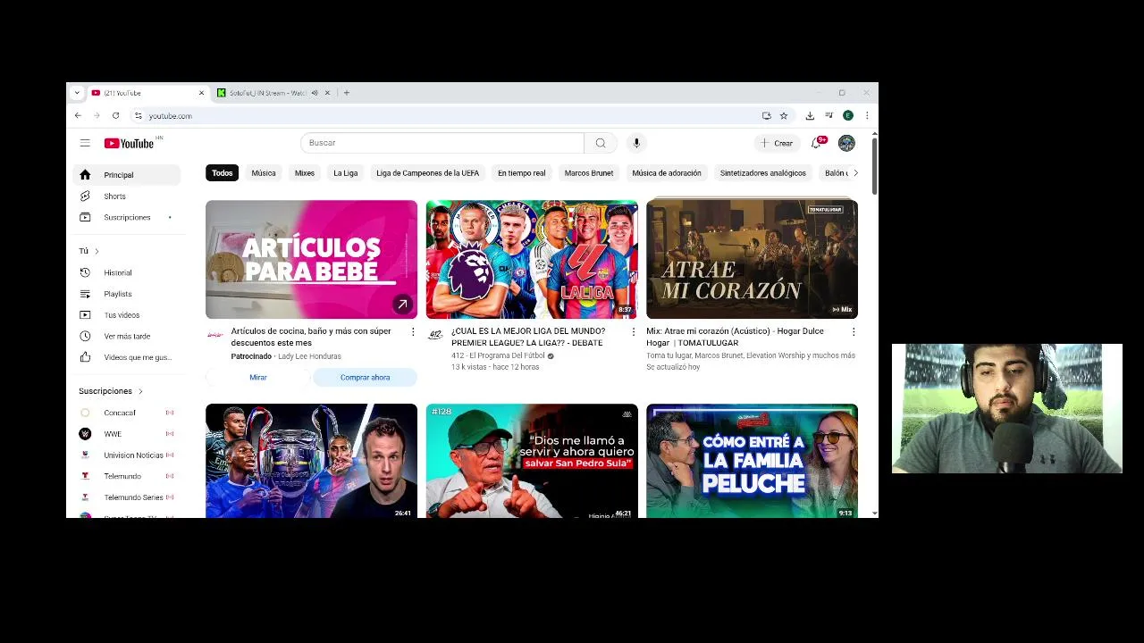1144x643 pixels.
Task: Open the notifications bell
Action: [x=816, y=143]
